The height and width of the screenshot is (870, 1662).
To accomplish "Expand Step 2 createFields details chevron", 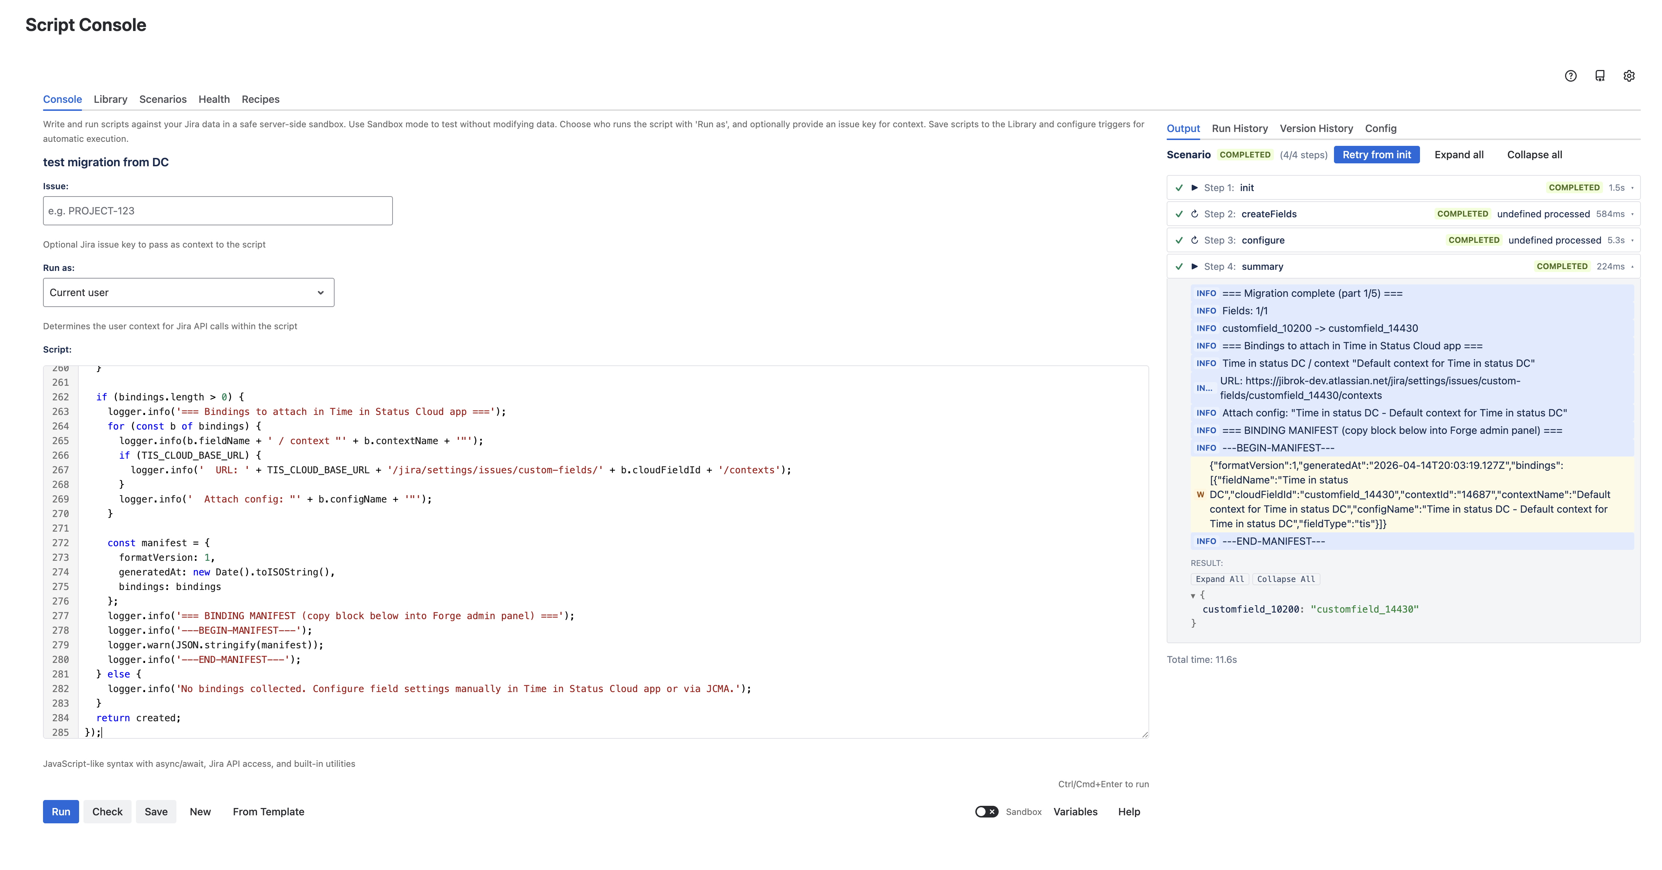I will (x=1632, y=214).
